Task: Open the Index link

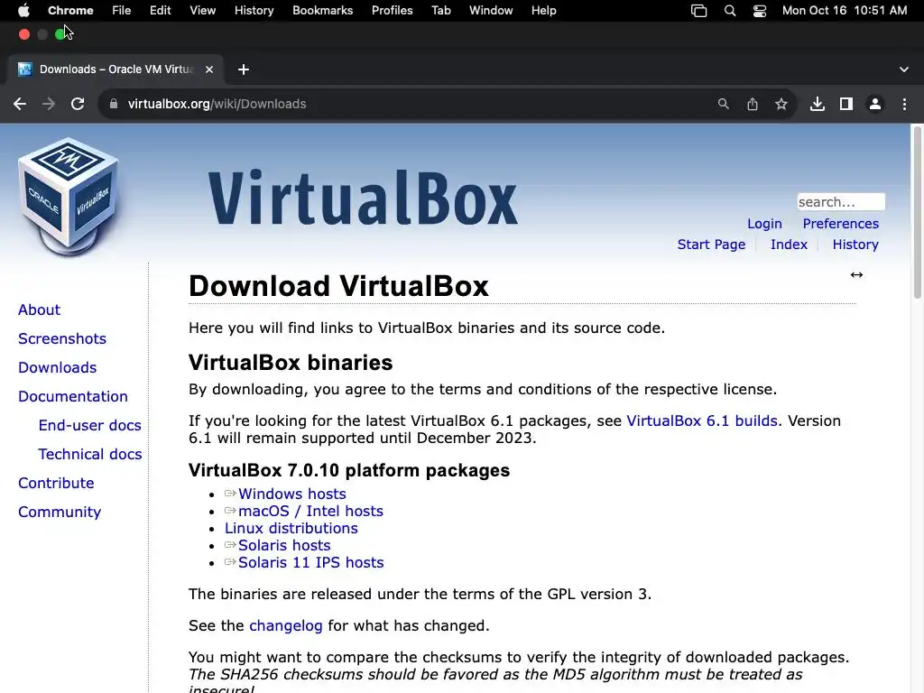Action: [789, 245]
